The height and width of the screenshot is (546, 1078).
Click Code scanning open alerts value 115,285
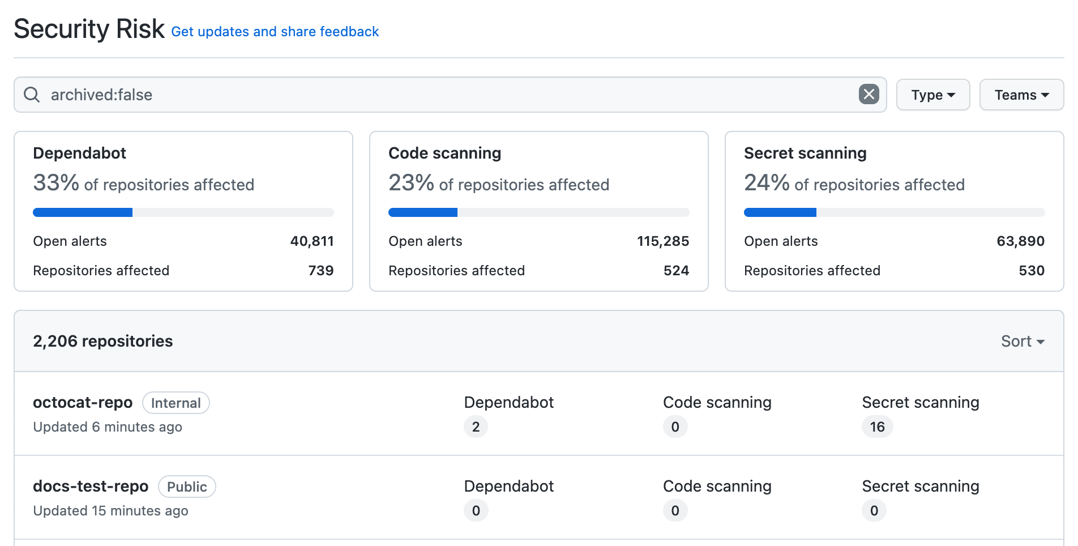click(x=663, y=241)
